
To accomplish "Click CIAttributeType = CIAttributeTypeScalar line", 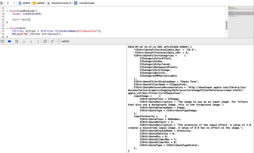I will pos(169,145).
